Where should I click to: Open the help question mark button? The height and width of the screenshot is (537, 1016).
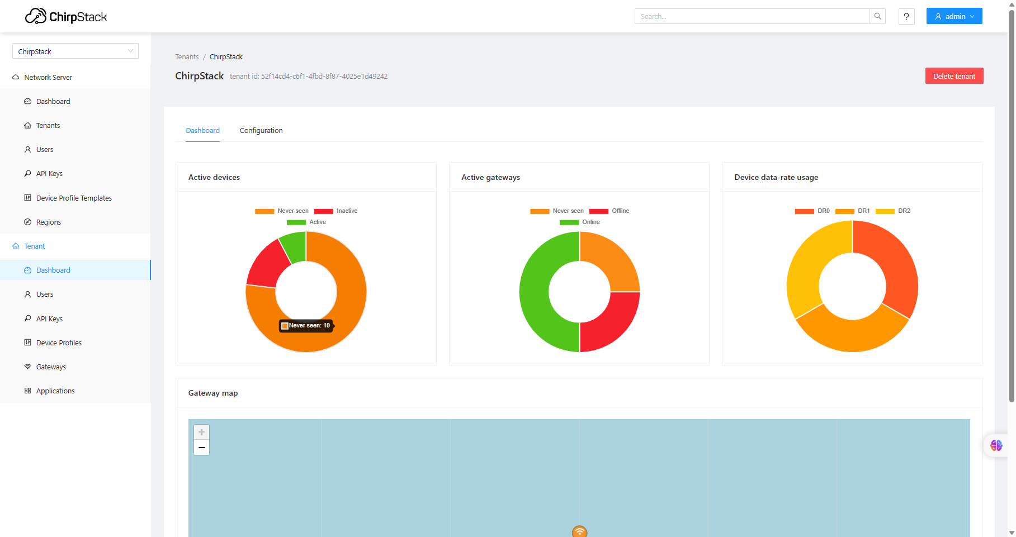pos(906,16)
